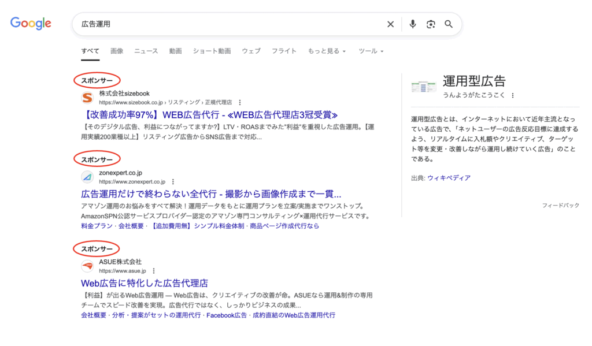The height and width of the screenshot is (346, 592).
Task: Click the zonexpert.co.jp favicon
Action: pos(87,177)
